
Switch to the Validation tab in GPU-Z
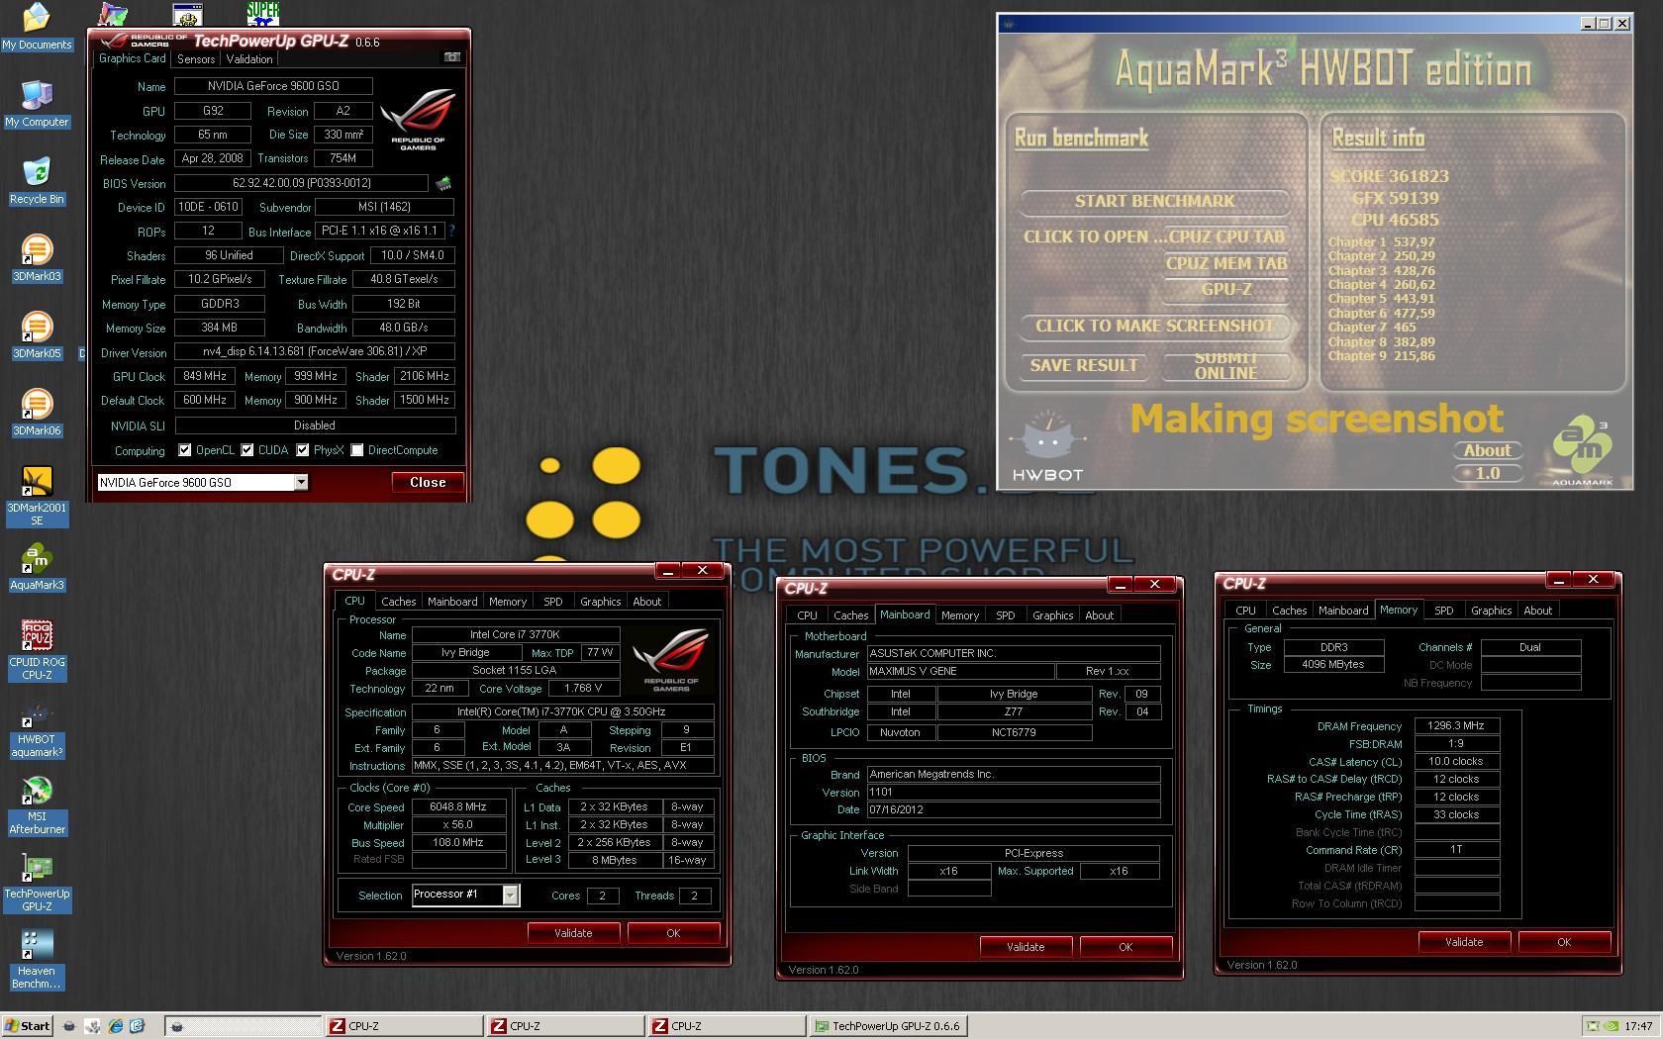pyautogui.click(x=249, y=59)
